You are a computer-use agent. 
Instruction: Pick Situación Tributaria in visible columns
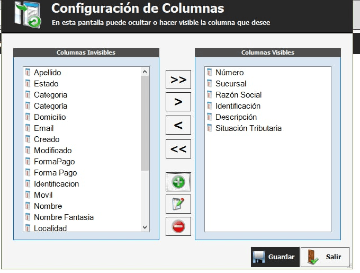[248, 128]
